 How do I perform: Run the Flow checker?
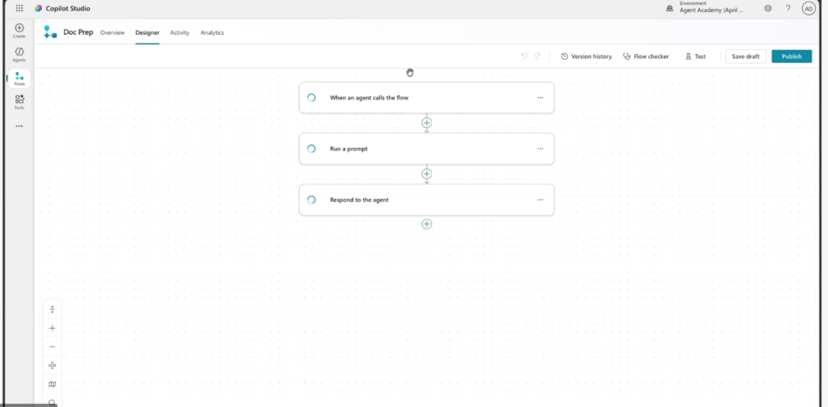[646, 57]
